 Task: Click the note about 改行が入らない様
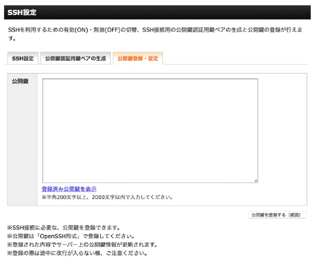[x=78, y=253]
